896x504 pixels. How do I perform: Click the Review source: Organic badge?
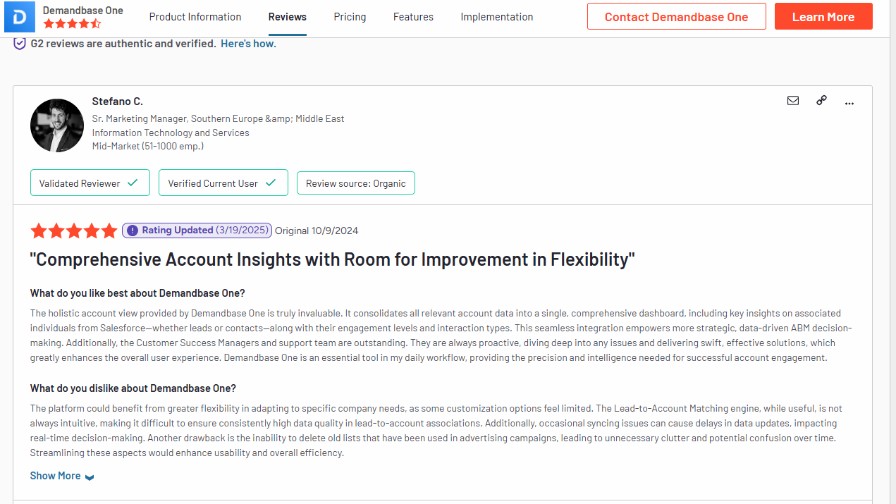click(x=356, y=183)
